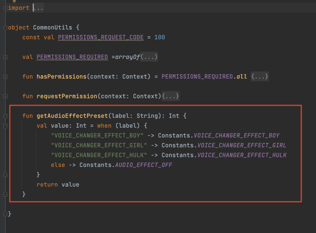Click fold-end marker at CommonUtils closing brace

point(5,214)
